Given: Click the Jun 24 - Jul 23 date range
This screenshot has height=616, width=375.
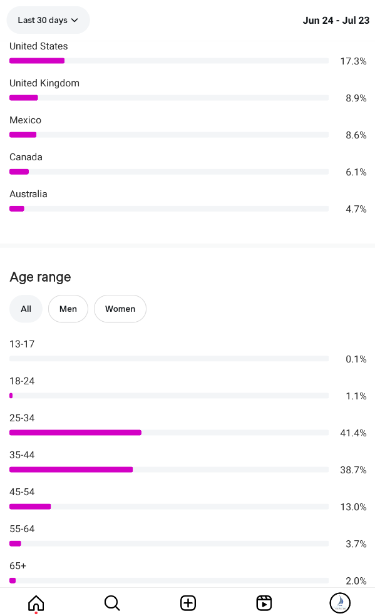Looking at the screenshot, I should click(x=336, y=21).
